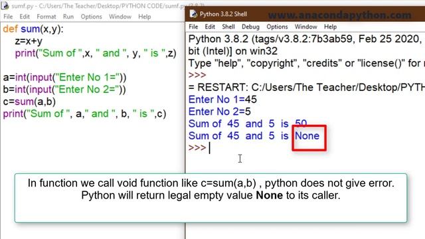Open Options menu in sumf.py editor
The height and width of the screenshot is (239, 425).
point(92,17)
